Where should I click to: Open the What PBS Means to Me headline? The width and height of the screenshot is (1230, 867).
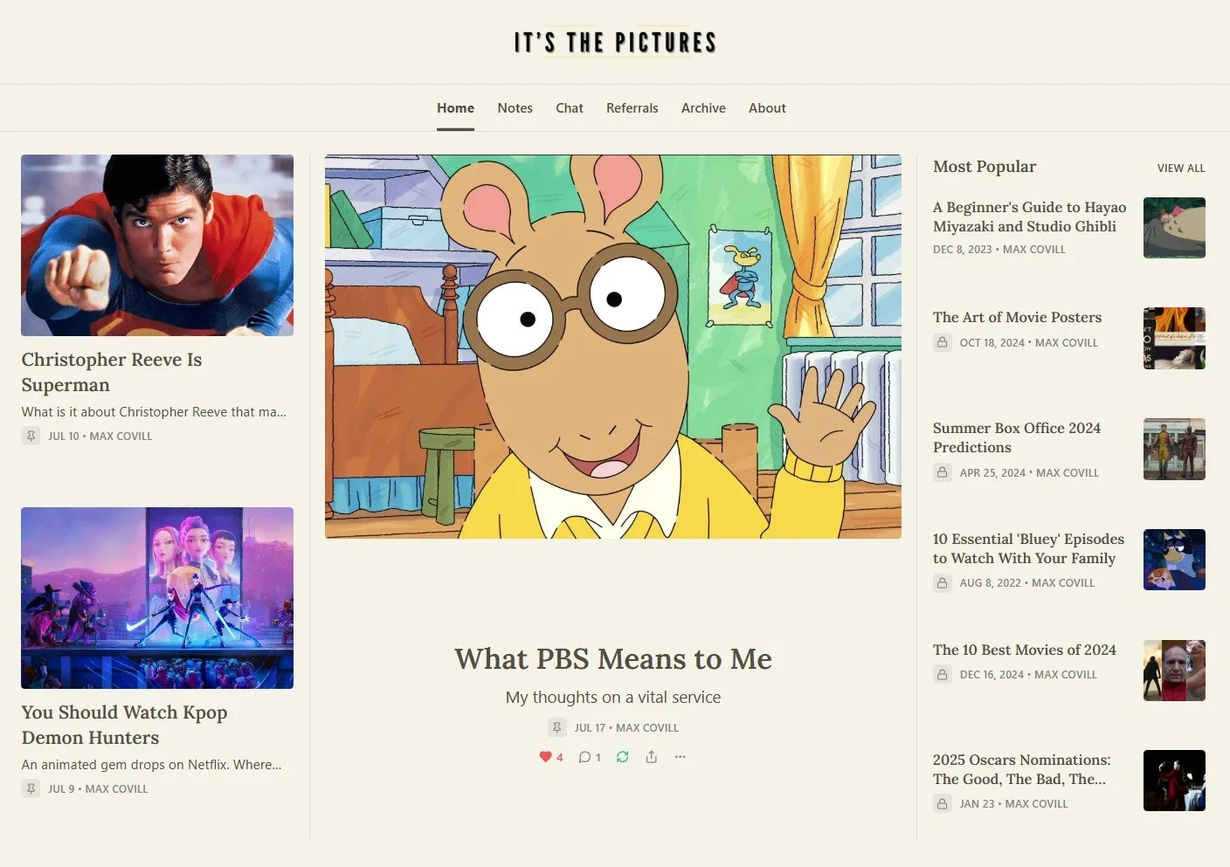coord(613,659)
